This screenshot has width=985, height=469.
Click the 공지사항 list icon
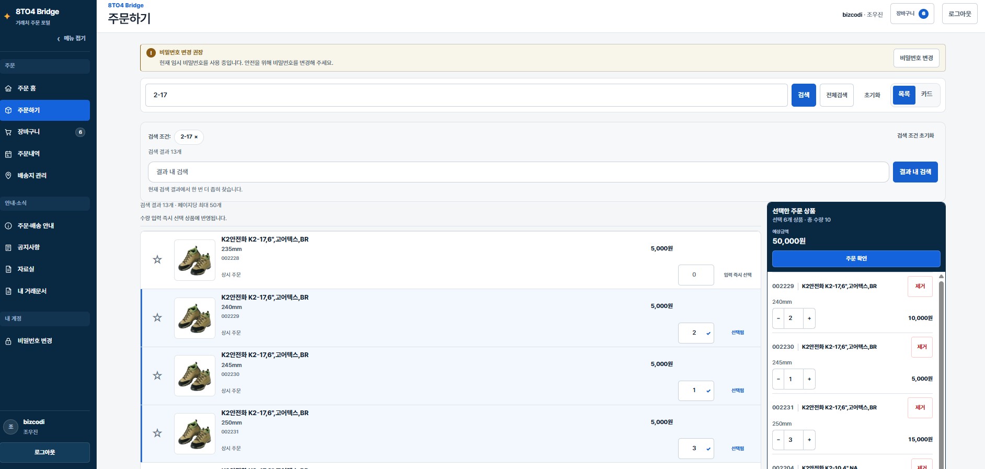tap(8, 247)
